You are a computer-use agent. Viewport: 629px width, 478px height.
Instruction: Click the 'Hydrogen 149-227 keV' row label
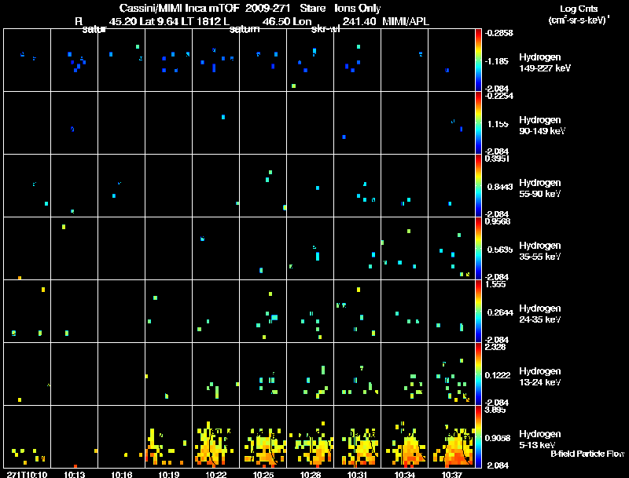tap(544, 63)
